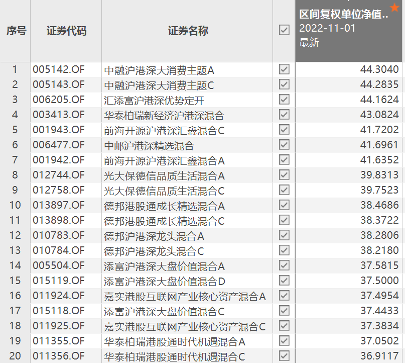Open fund name 华泰柏瑞港股通时代机遇混合A
405x363 pixels.
174,341
